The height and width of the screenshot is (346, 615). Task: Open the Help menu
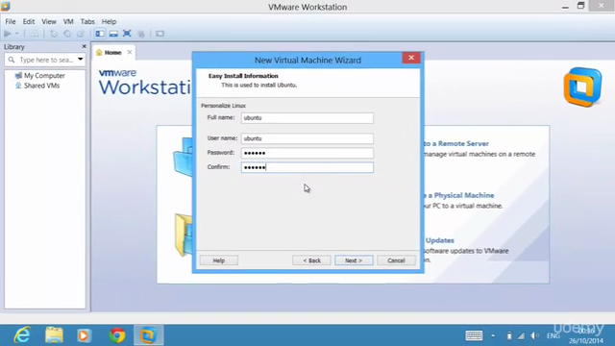[x=109, y=21]
